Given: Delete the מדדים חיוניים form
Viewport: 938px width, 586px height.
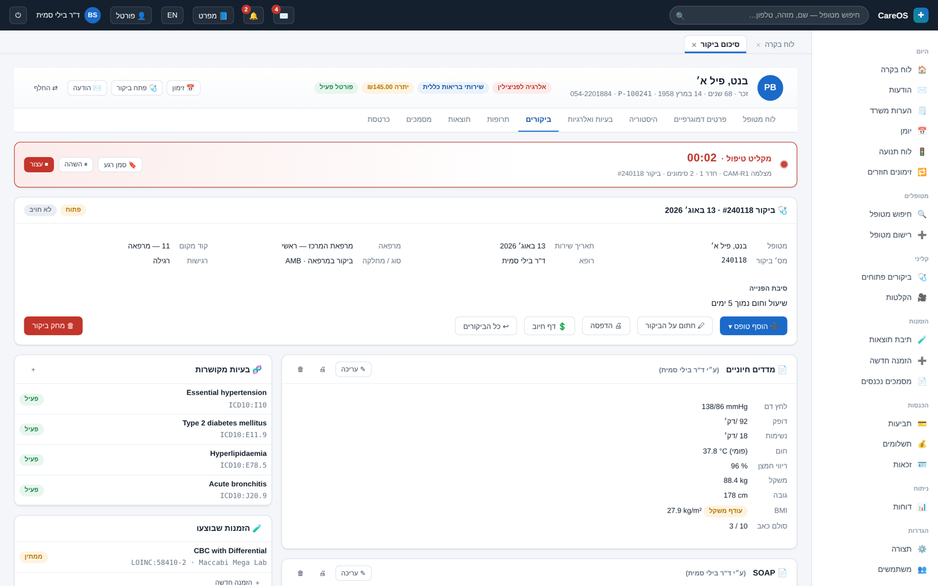Looking at the screenshot, I should 300,369.
